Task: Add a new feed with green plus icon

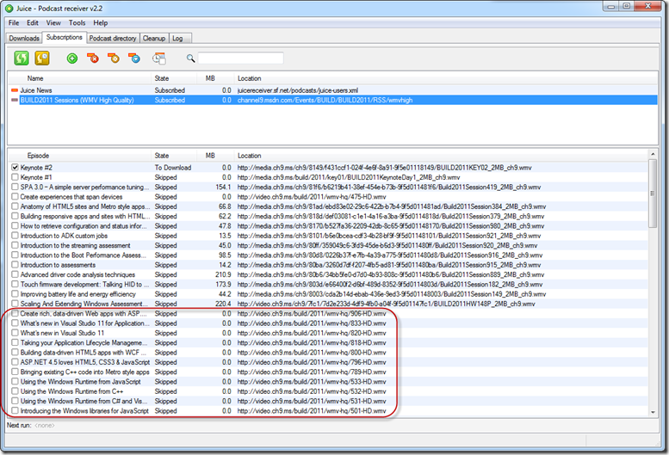Action: click(72, 58)
